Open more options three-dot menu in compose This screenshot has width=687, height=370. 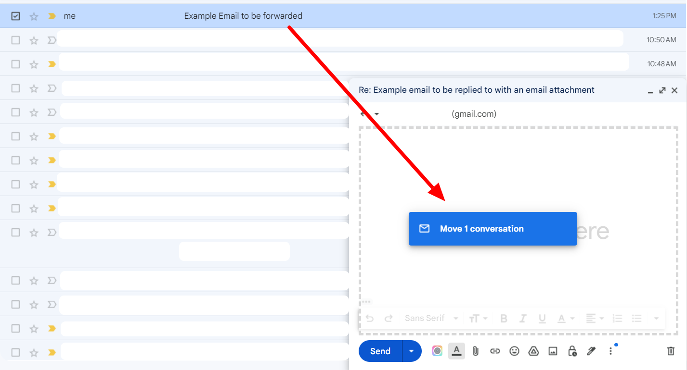(610, 351)
